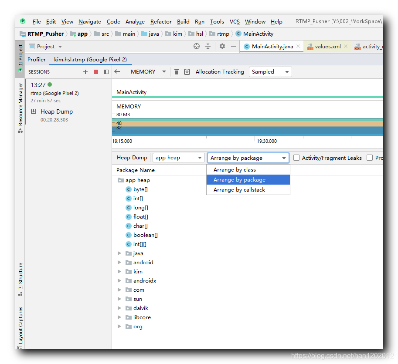Go back with the left arrow icon
This screenshot has width=398, height=364.
[x=117, y=72]
